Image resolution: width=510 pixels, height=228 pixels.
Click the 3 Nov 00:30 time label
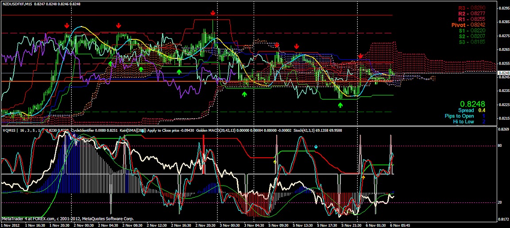[x=230, y=225]
